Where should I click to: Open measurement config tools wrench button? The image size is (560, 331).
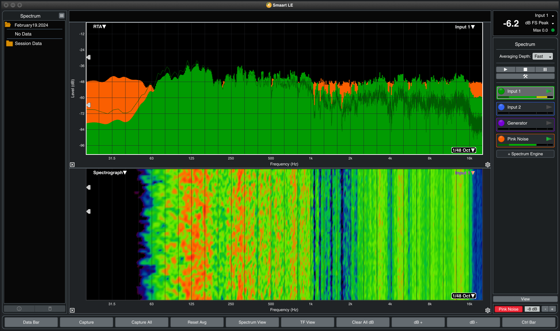pyautogui.click(x=525, y=76)
